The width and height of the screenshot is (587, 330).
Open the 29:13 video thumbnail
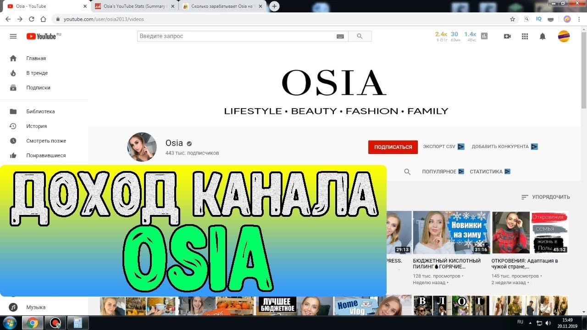coord(399,232)
